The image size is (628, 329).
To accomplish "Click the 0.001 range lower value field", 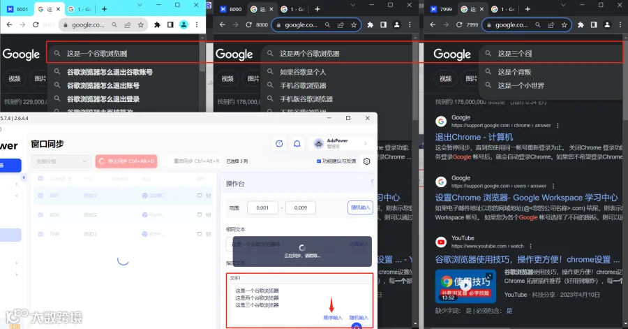I will 262,207.
